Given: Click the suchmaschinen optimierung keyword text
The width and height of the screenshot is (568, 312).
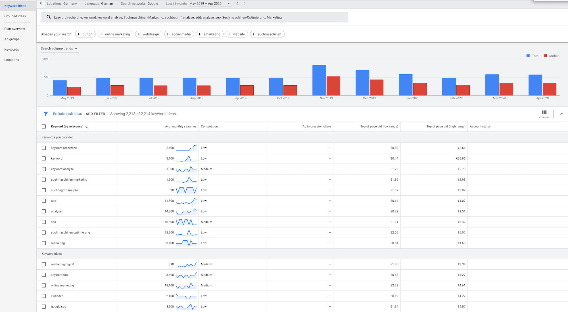Looking at the screenshot, I should point(70,233).
